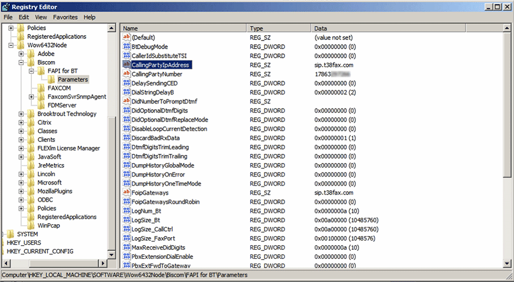Select the LogSize_CallCtrl value name
The height and width of the screenshot is (282, 514).
pos(152,229)
